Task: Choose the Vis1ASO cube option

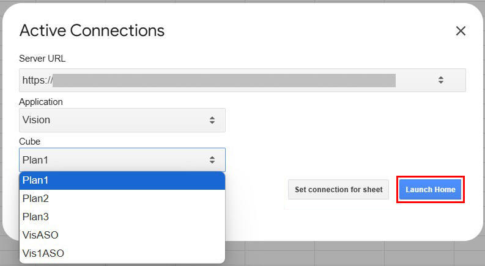Action: point(122,253)
